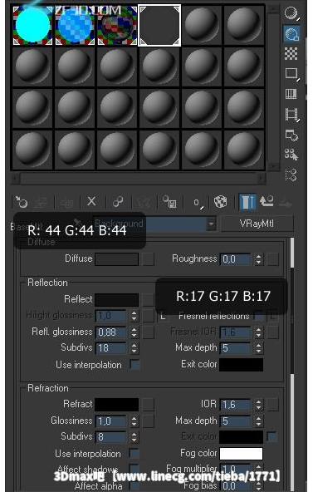Click the sample slots vertical scrollbar
Image resolution: width=313 pixels, height=492 pixels.
click(x=273, y=87)
